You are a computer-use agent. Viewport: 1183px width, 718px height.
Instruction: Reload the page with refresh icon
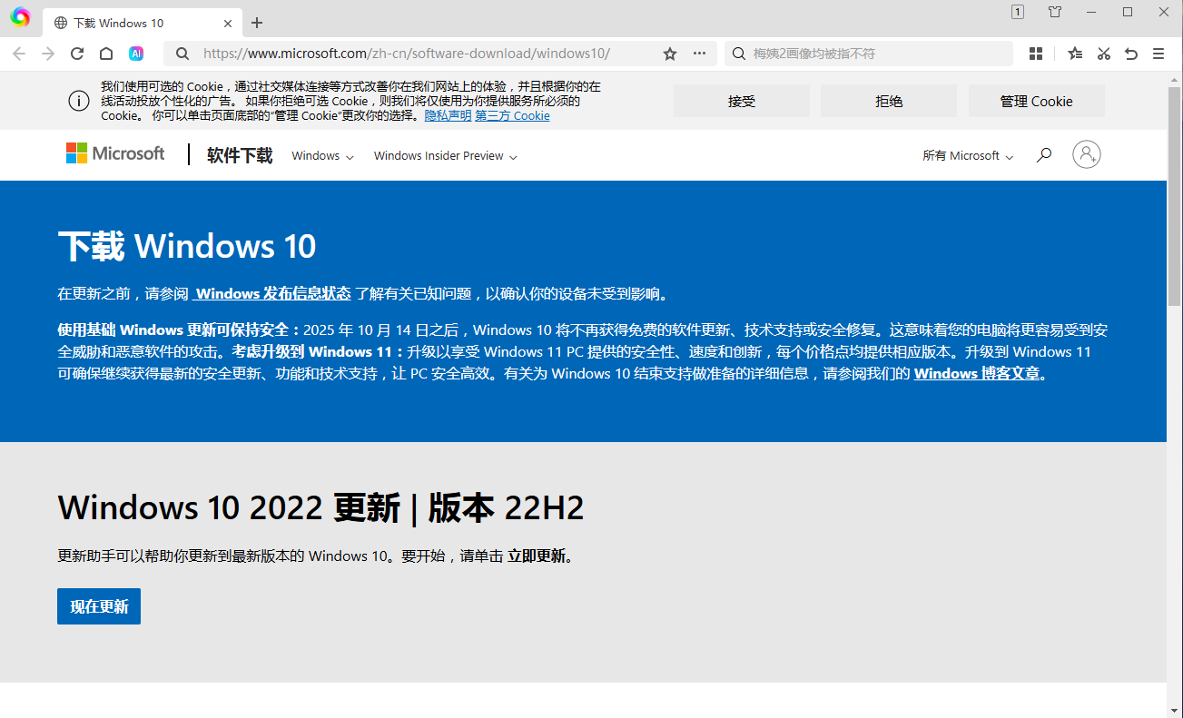click(x=77, y=54)
